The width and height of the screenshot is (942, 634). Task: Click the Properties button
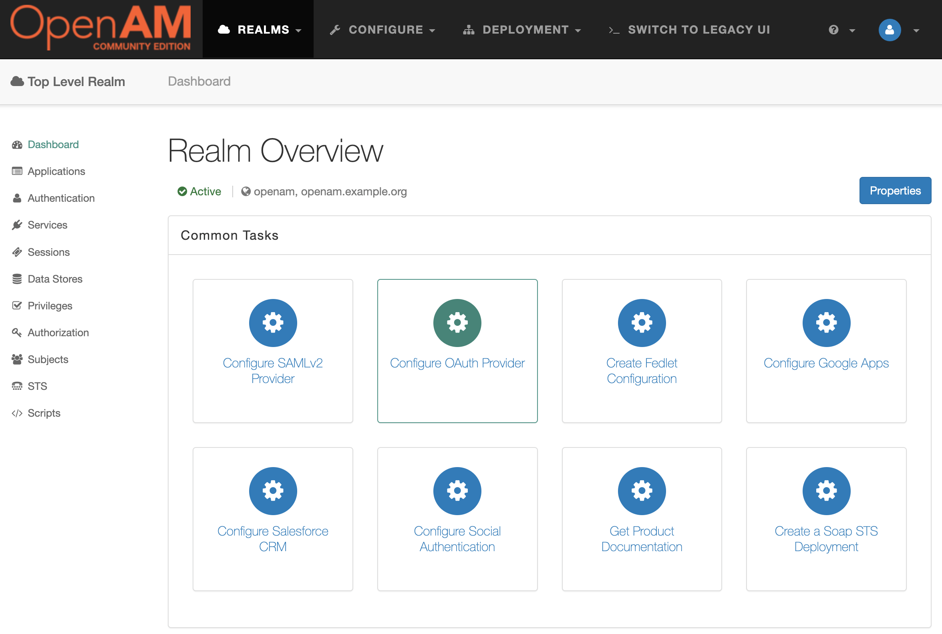(x=895, y=191)
